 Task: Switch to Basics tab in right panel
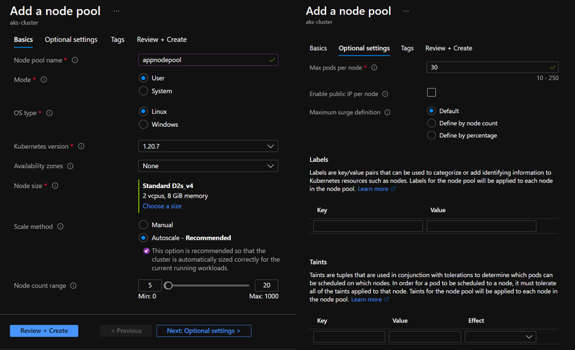pyautogui.click(x=318, y=48)
